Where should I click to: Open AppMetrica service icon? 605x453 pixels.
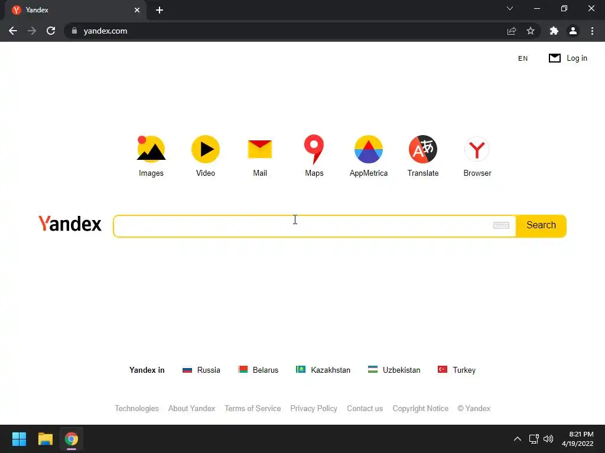pos(369,149)
